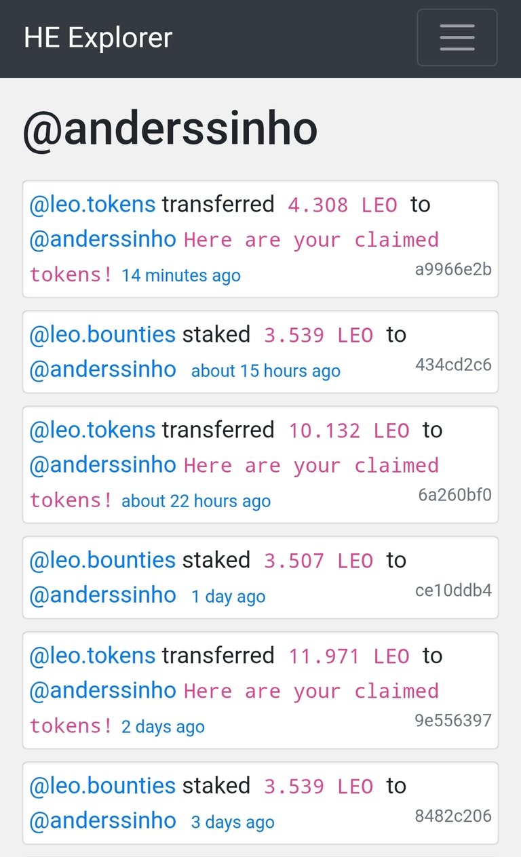Open @leo.tokens in the 11.971 LEO transfer
Image resolution: width=521 pixels, height=857 pixels.
click(x=92, y=656)
